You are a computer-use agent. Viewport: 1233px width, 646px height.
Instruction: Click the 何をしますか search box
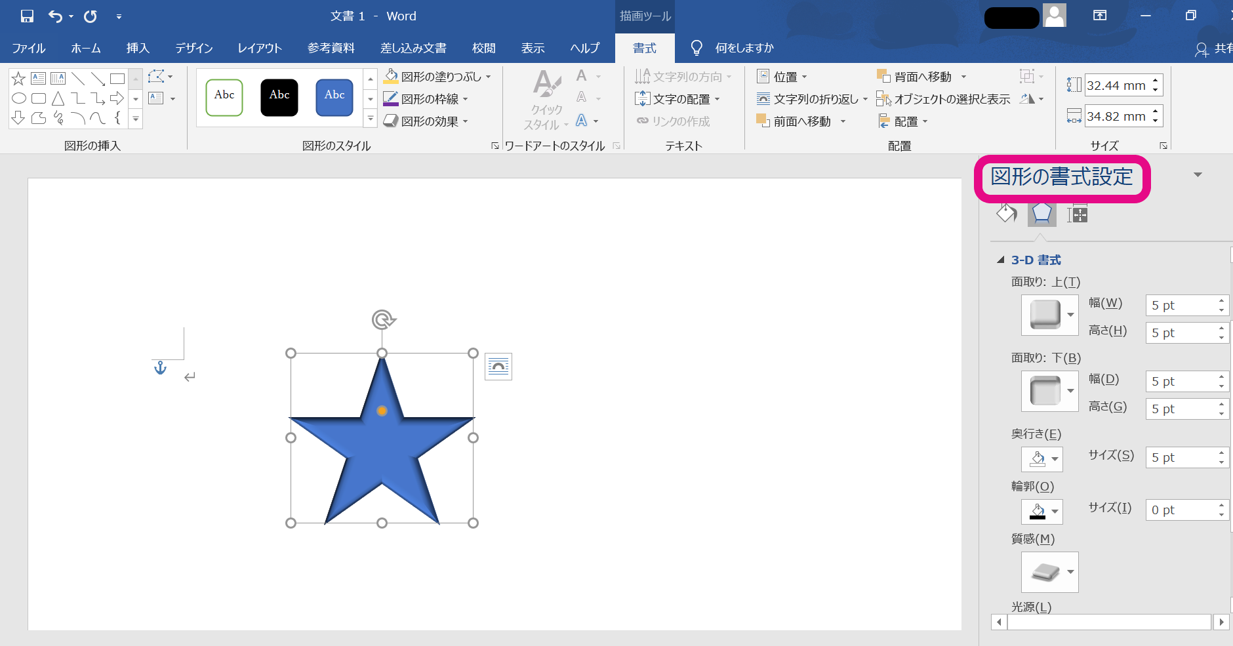pos(744,48)
